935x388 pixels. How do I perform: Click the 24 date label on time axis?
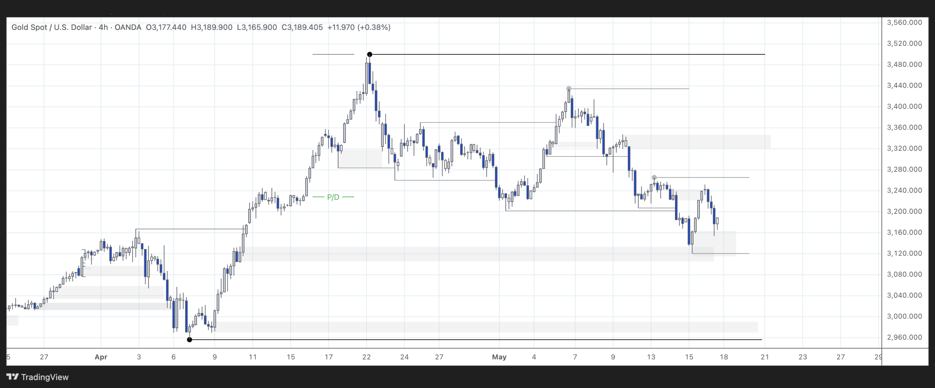(404, 357)
